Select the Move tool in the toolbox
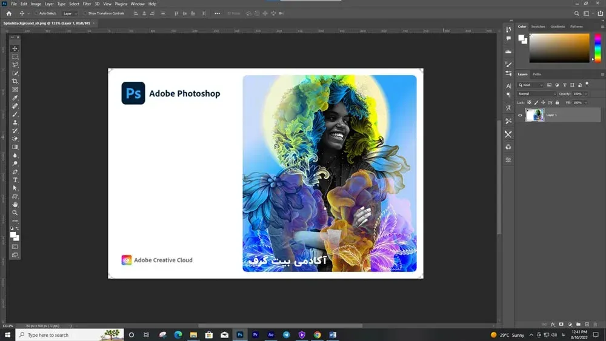Image resolution: width=606 pixels, height=341 pixels. tap(15, 48)
